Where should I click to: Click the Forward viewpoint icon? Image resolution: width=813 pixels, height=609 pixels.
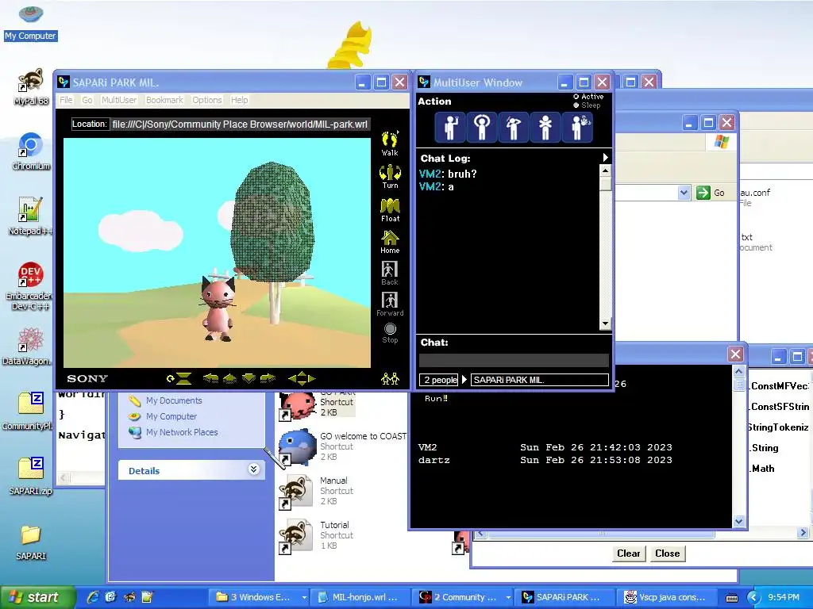pos(390,304)
